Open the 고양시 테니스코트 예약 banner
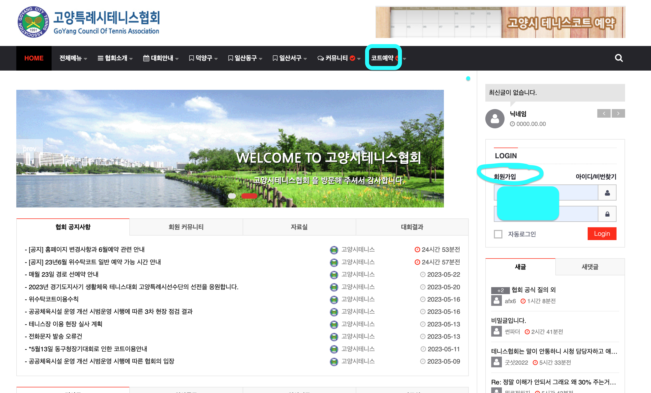 pyautogui.click(x=500, y=22)
